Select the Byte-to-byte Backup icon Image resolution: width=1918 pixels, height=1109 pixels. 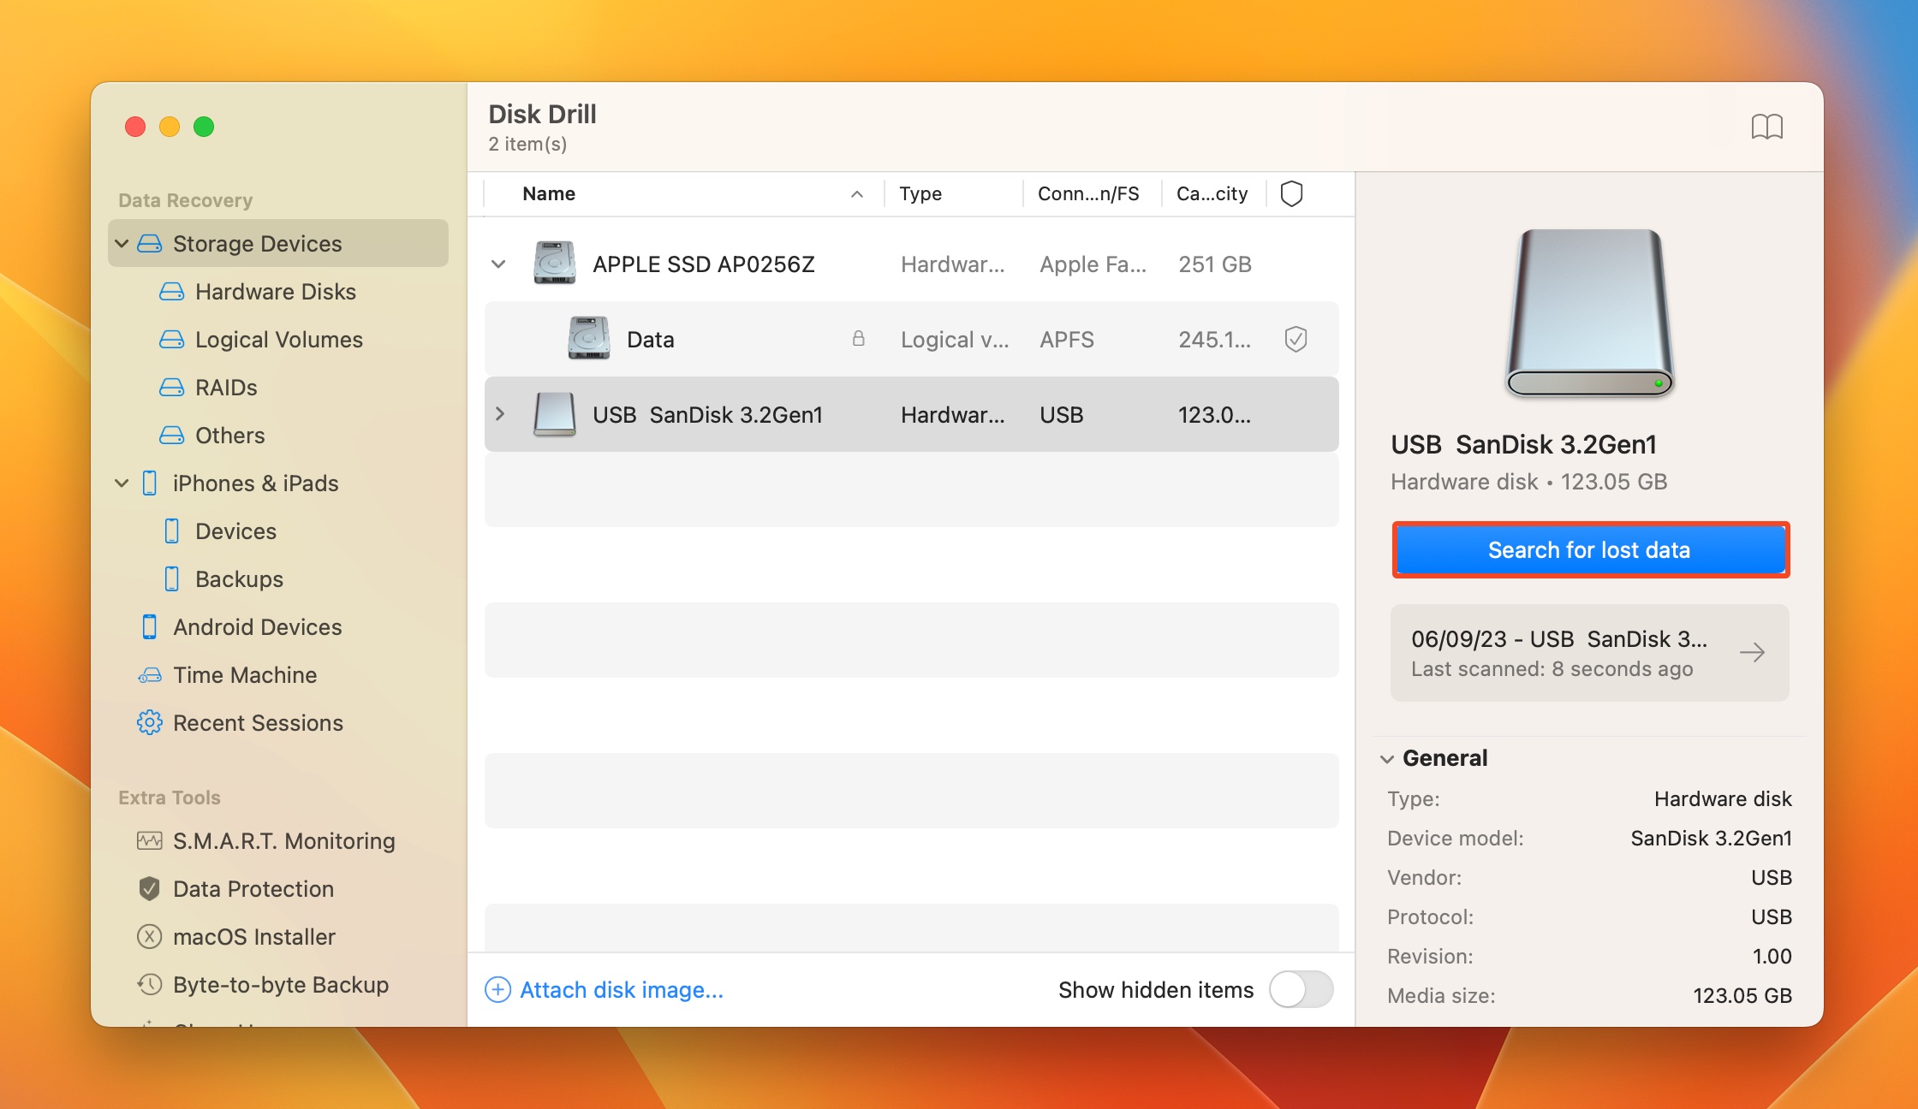(x=149, y=982)
